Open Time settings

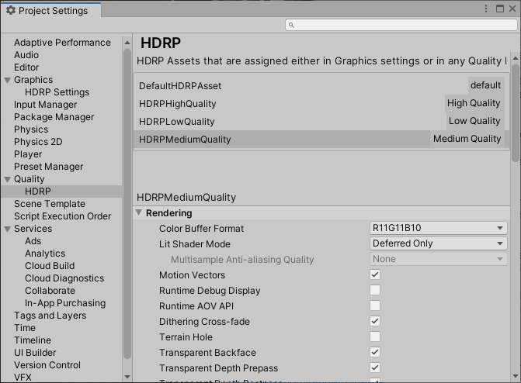(25, 328)
